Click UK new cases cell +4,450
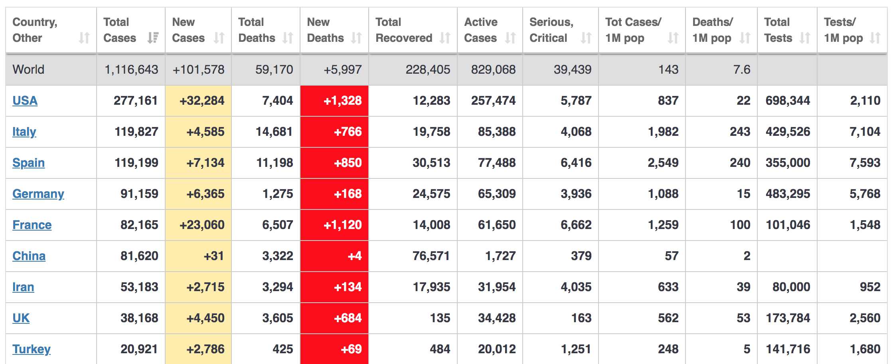The height and width of the screenshot is (364, 893). click(198, 318)
